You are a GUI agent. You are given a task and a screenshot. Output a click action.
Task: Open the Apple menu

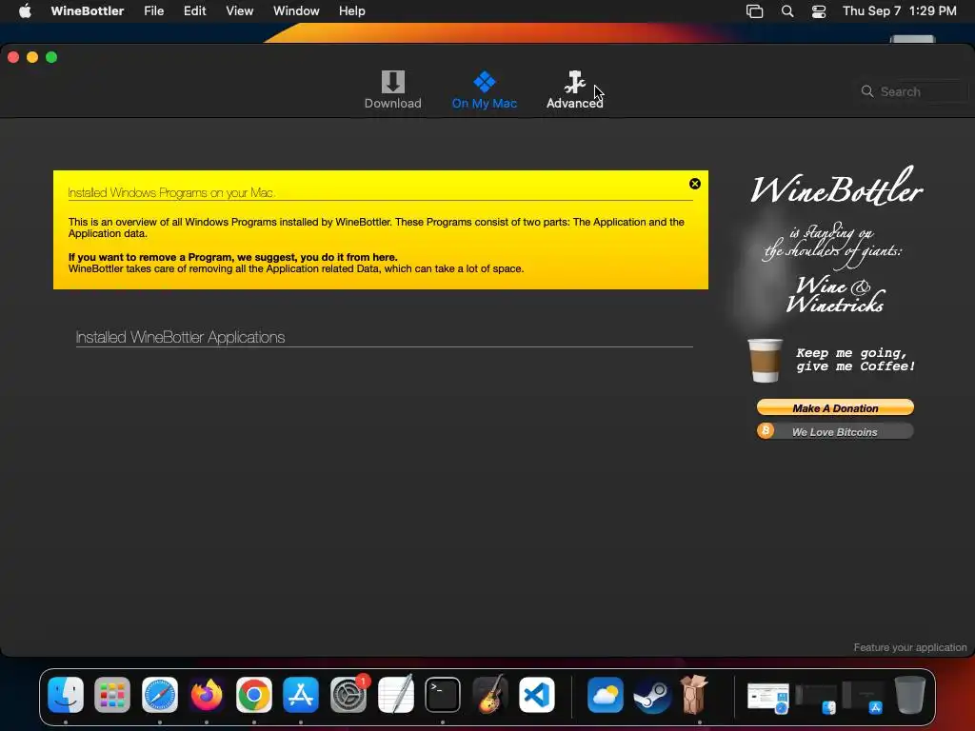click(25, 10)
